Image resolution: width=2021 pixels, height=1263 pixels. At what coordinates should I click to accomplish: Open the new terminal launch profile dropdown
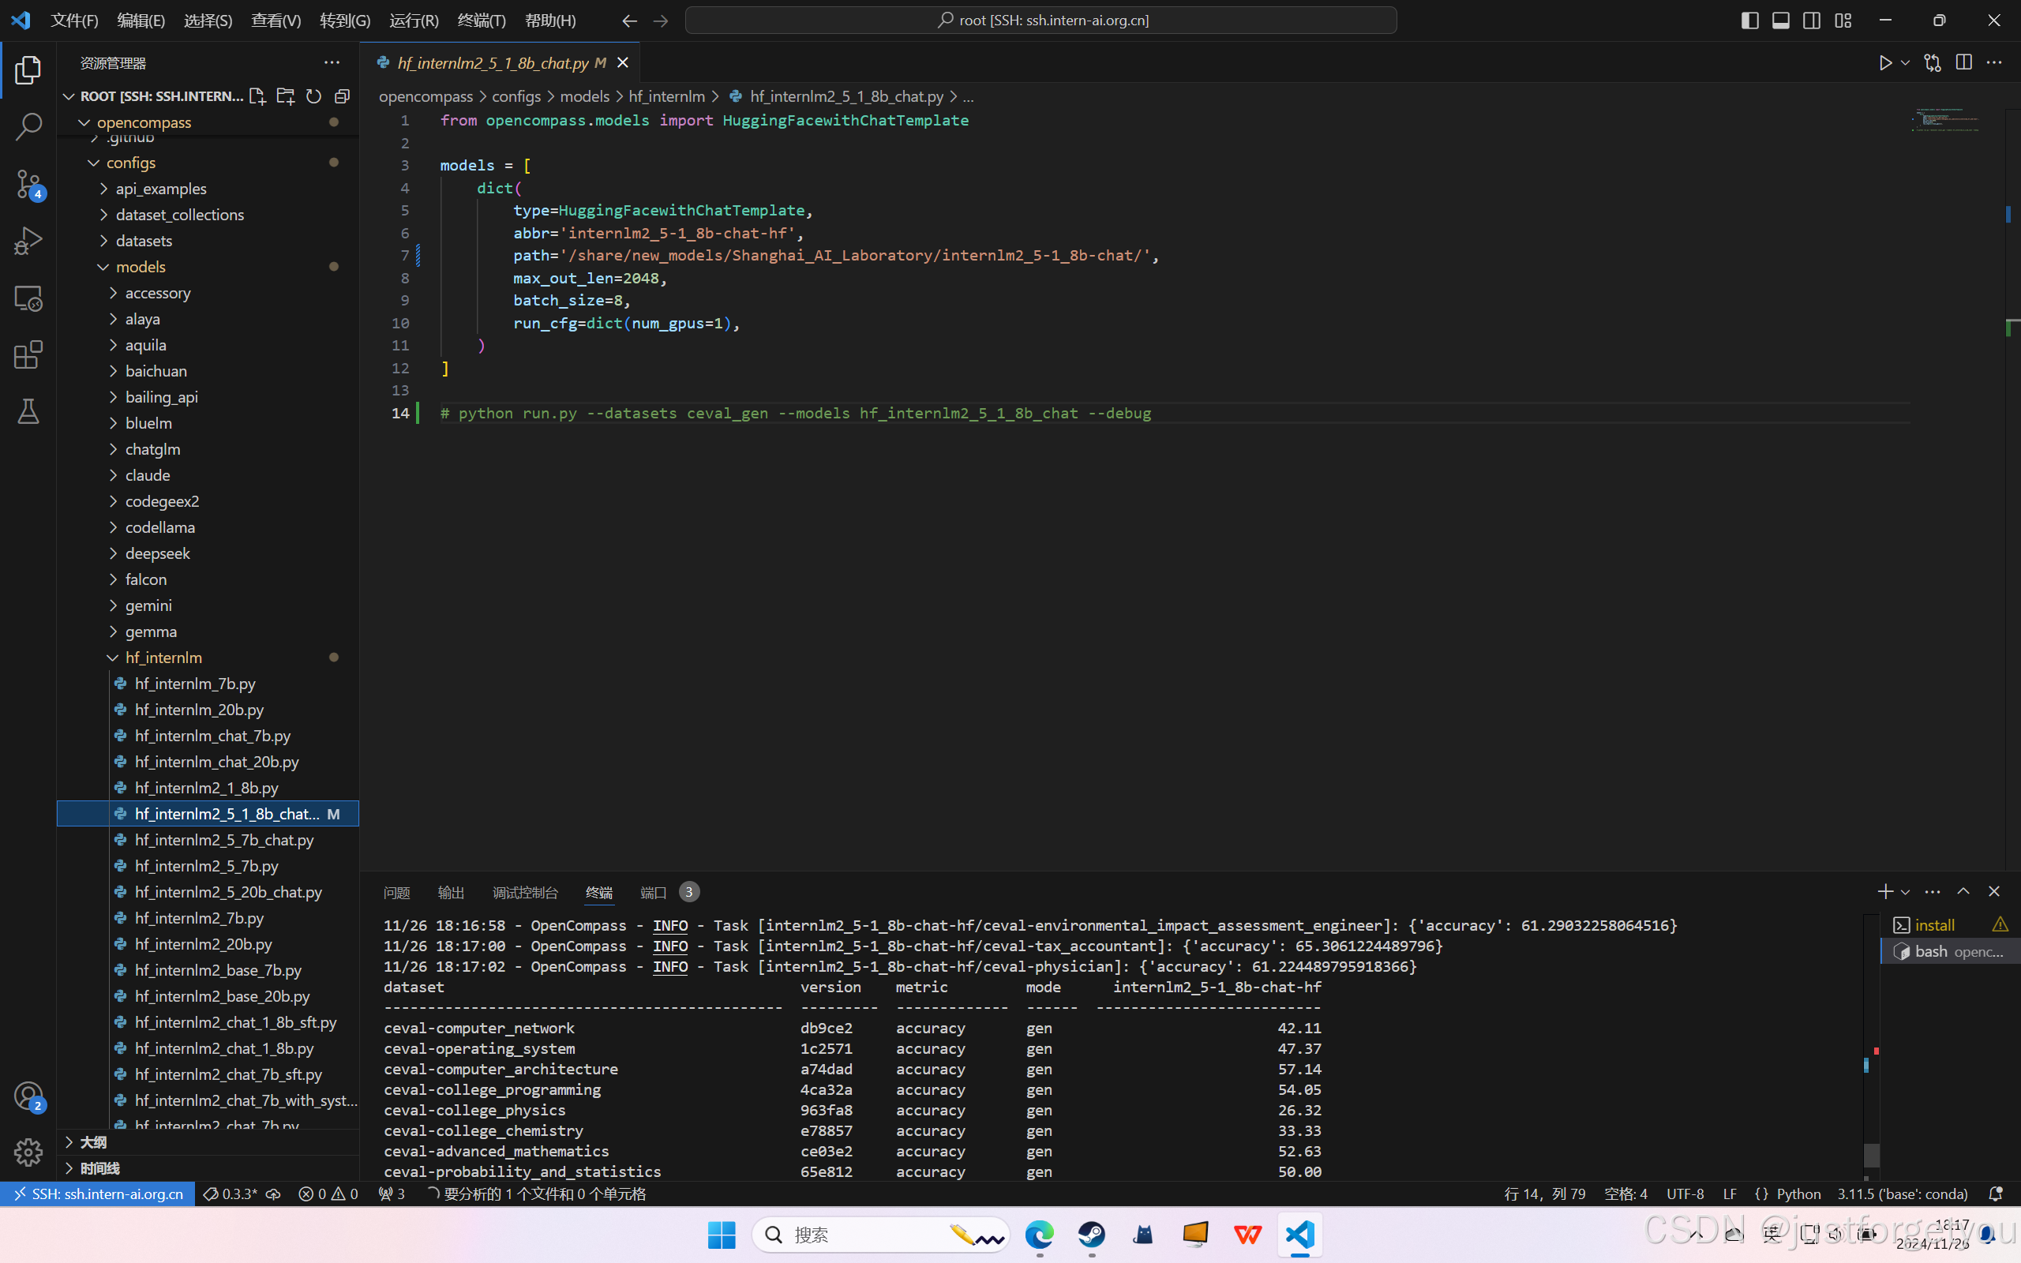coord(1905,892)
